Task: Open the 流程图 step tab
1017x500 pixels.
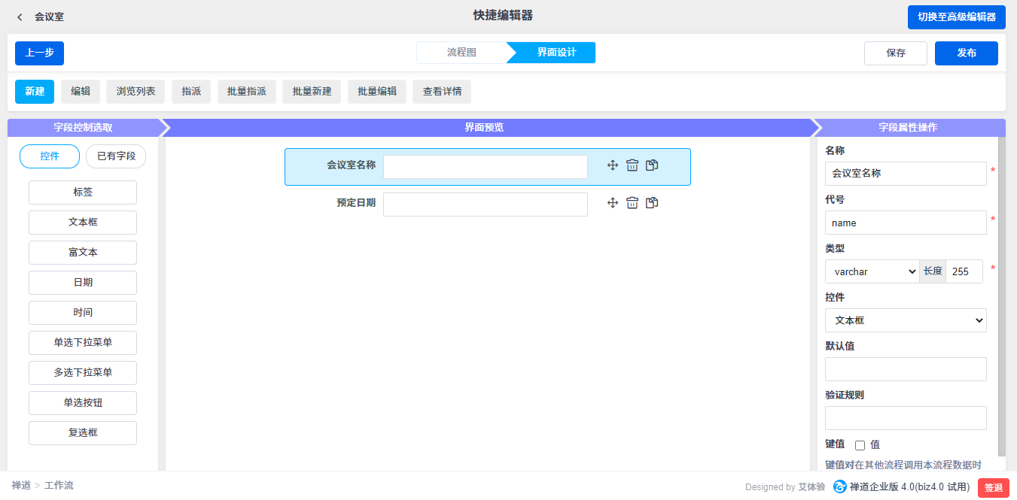Action: (x=461, y=53)
